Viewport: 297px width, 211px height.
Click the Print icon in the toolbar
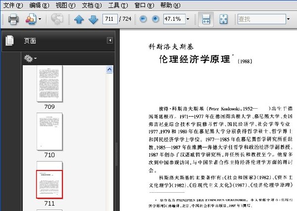pos(13,19)
